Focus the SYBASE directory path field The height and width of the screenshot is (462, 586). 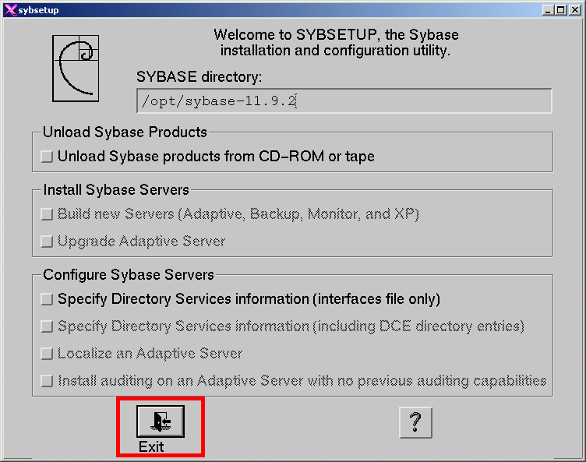pyautogui.click(x=344, y=101)
